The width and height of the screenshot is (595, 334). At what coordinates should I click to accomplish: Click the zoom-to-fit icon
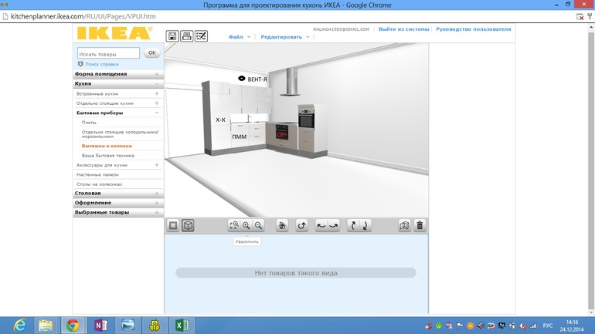pyautogui.click(x=234, y=225)
